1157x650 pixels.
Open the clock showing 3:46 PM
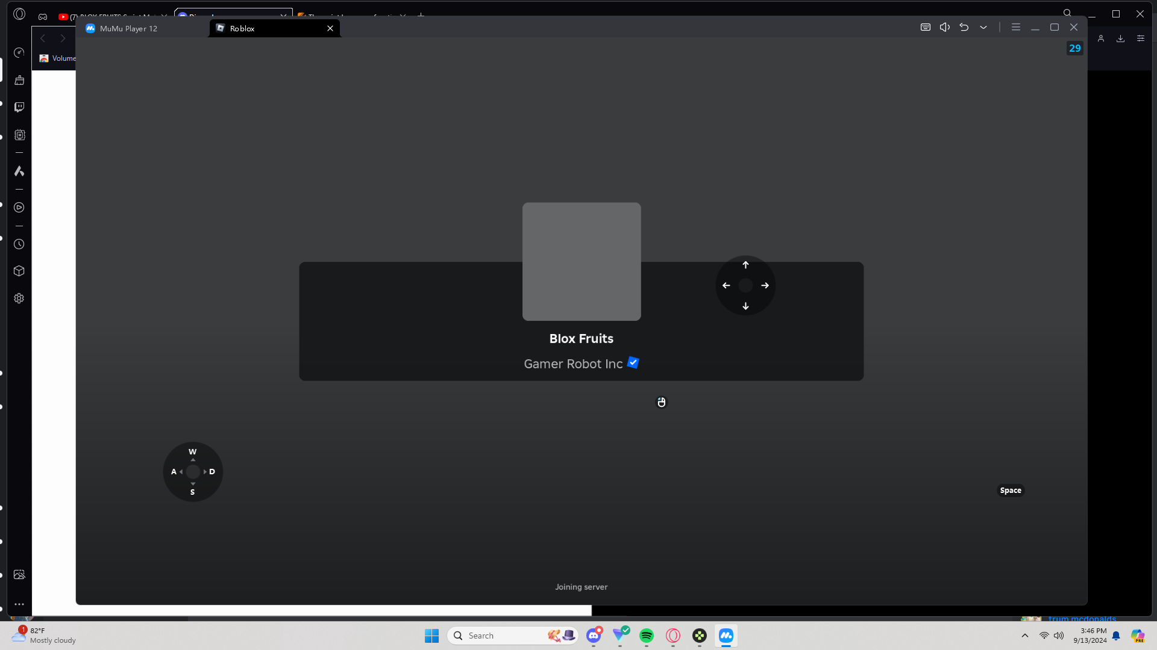point(1090,636)
